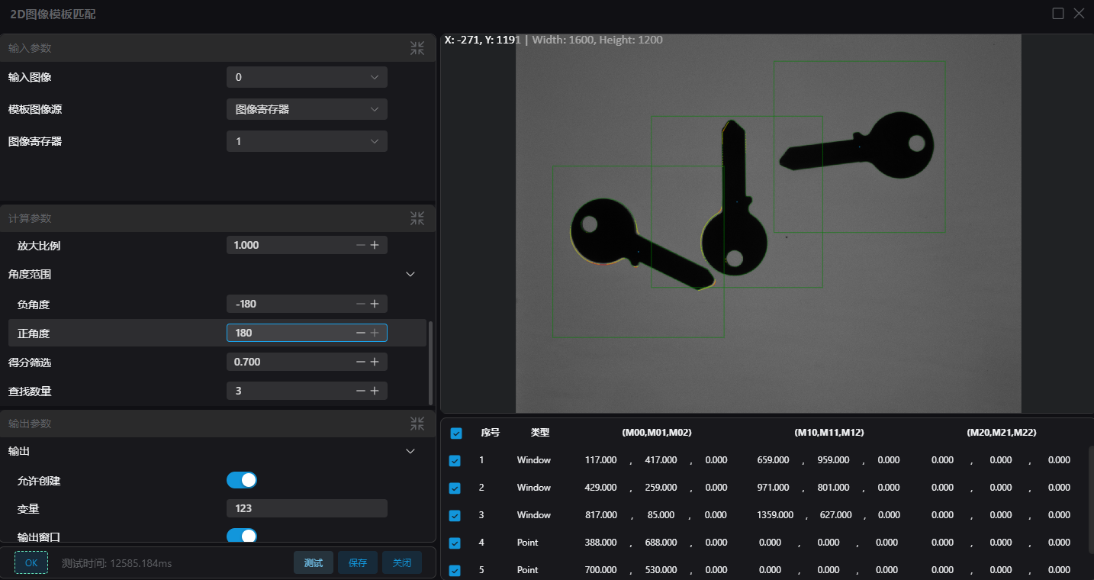Click the image coordinates readout text

click(553, 40)
